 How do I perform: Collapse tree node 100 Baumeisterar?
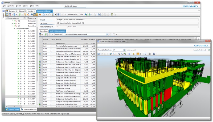click(x=12, y=26)
